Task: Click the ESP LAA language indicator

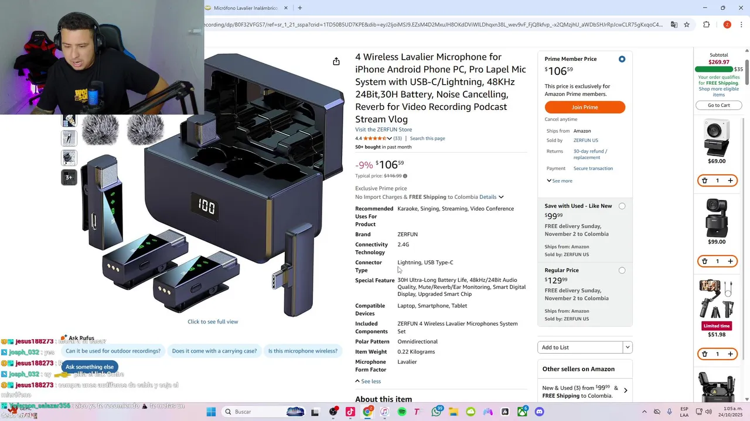Action: 684,412
